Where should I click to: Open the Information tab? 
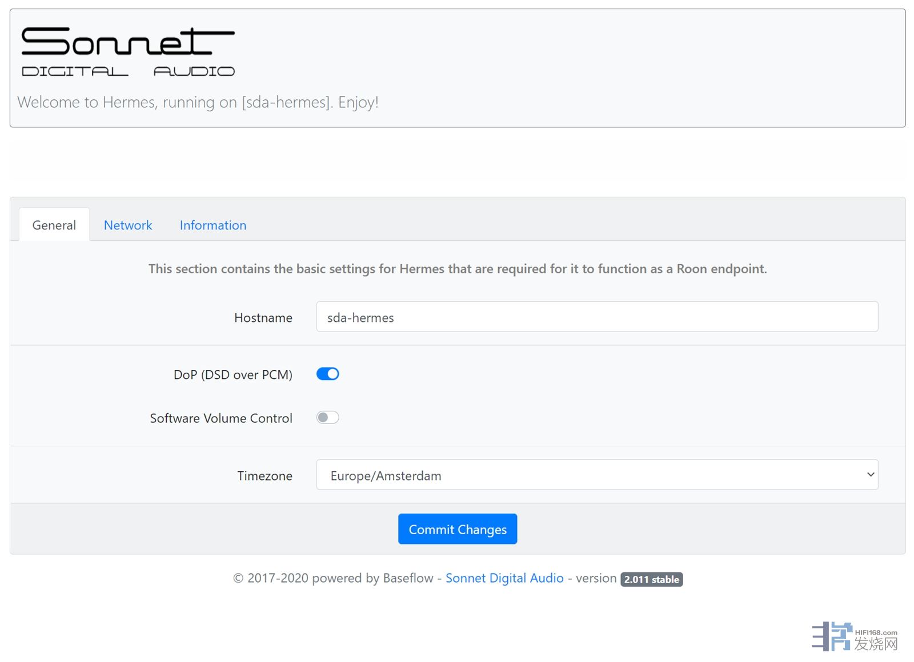point(213,225)
